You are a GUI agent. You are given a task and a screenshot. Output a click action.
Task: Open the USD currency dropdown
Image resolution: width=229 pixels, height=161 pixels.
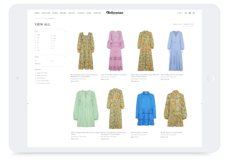pyautogui.click(x=180, y=13)
